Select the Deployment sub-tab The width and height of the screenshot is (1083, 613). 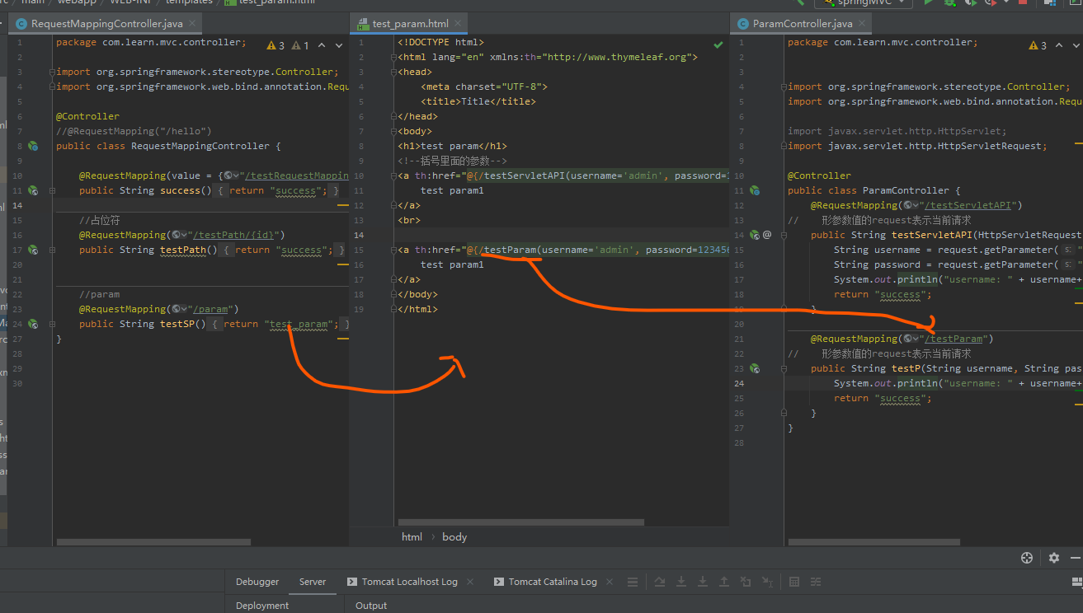pos(262,606)
